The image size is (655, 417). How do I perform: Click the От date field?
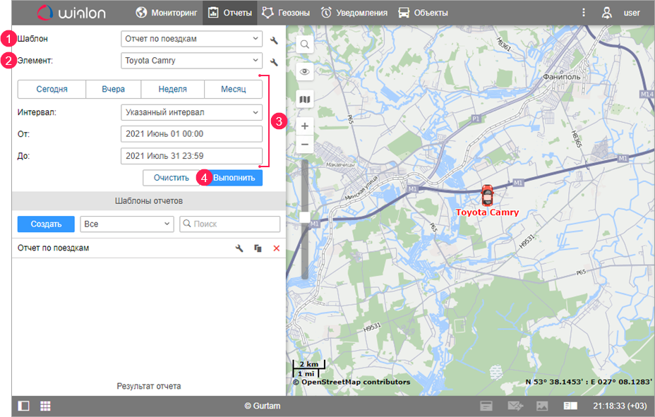pos(191,134)
